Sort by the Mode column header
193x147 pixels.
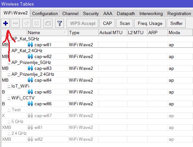[x=180, y=32]
